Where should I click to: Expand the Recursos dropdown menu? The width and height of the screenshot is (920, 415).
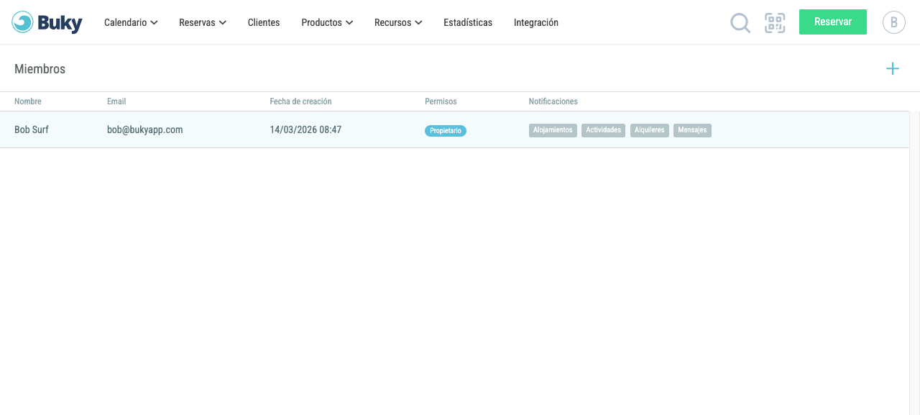(398, 22)
